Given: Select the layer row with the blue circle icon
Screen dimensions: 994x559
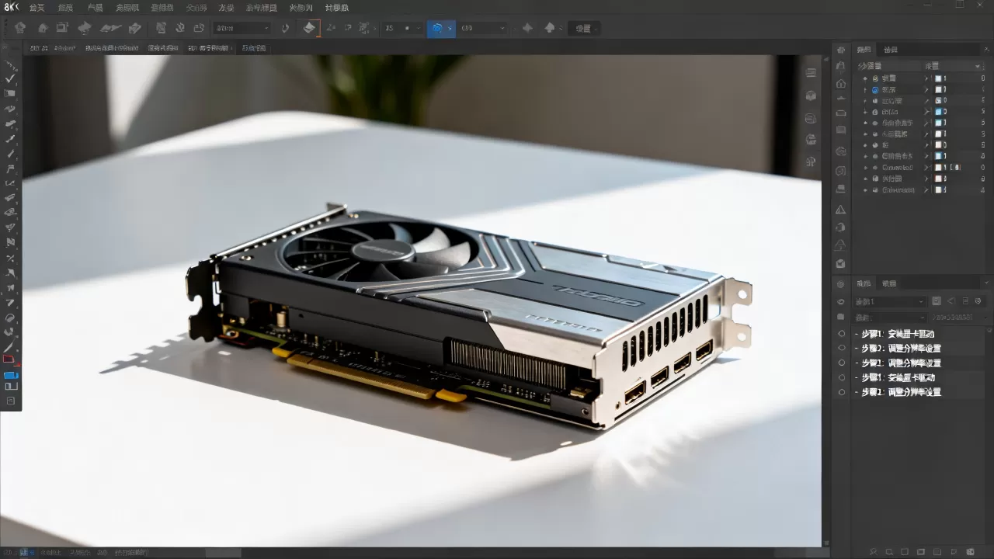Looking at the screenshot, I should coord(920,89).
